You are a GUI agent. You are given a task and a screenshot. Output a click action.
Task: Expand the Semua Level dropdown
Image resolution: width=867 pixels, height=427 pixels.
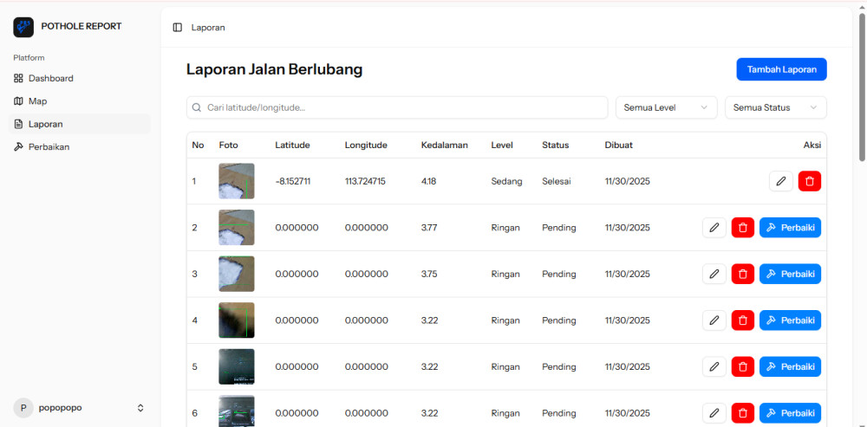coord(666,107)
